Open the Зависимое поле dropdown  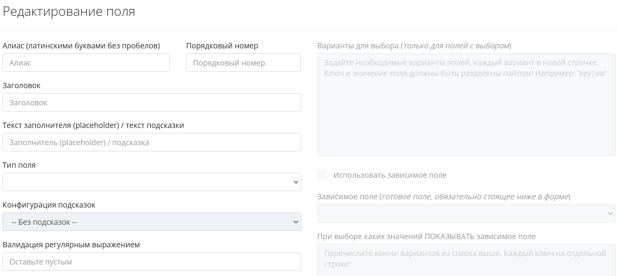(466, 214)
